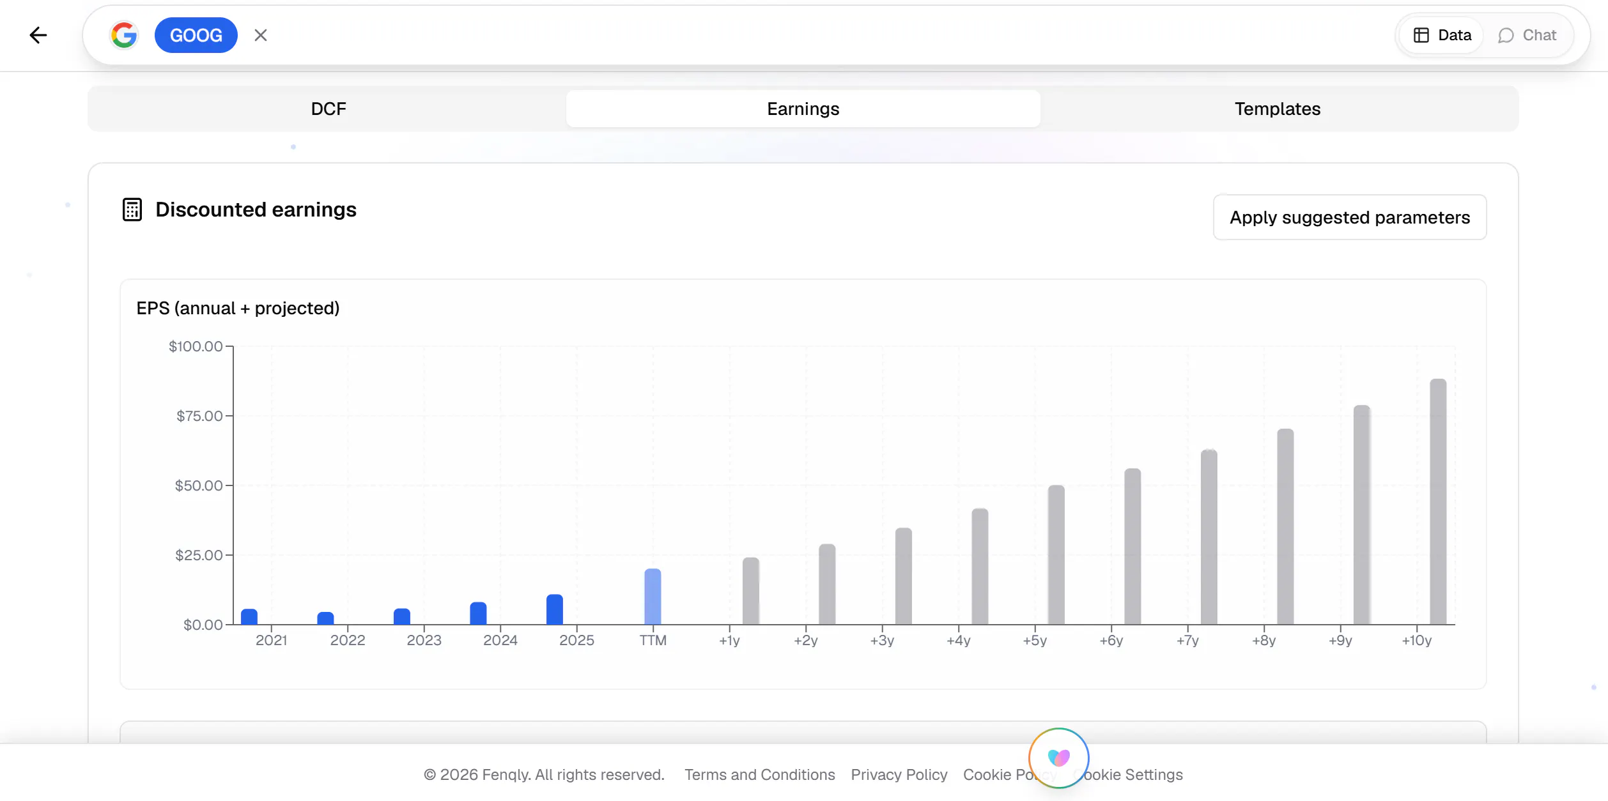Screen dimensions: 1608x801
Task: Select the Earnings tab
Action: tap(803, 109)
